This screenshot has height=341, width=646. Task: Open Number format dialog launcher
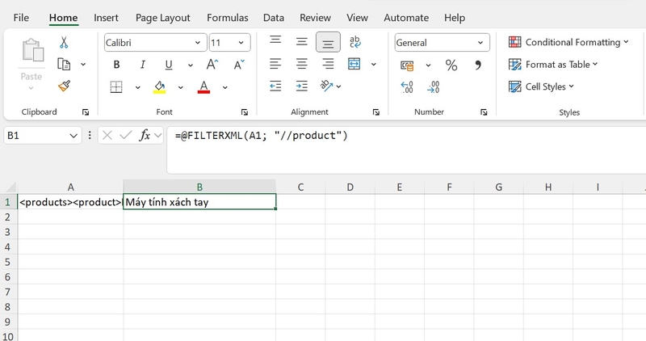(x=484, y=112)
